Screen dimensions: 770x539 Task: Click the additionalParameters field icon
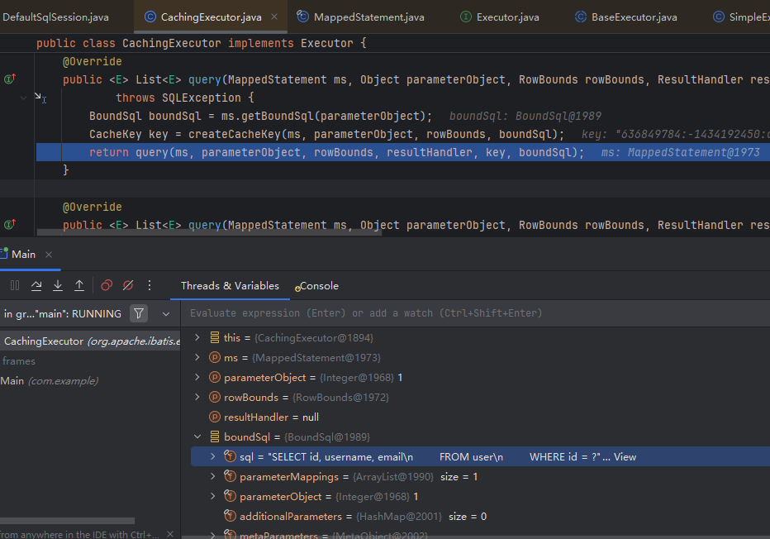[x=230, y=515]
